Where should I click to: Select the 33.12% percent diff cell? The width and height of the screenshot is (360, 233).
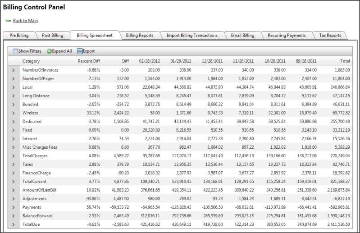pos(93,113)
